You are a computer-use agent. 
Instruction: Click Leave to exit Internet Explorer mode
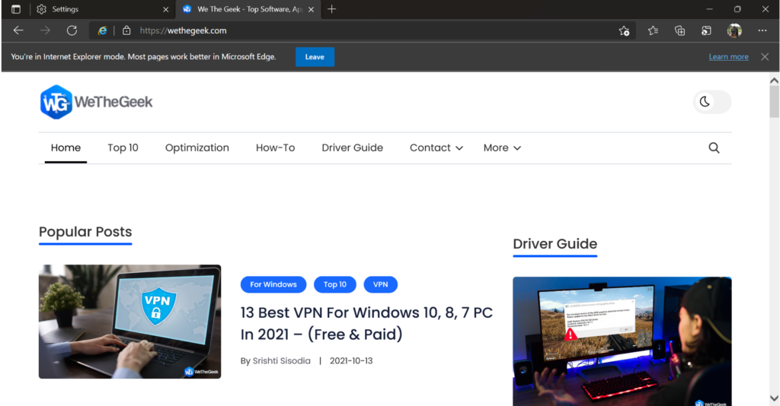click(315, 57)
